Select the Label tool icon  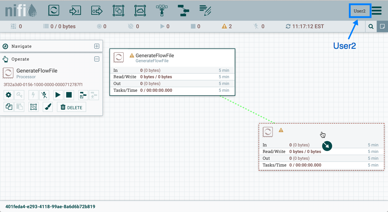click(x=205, y=10)
